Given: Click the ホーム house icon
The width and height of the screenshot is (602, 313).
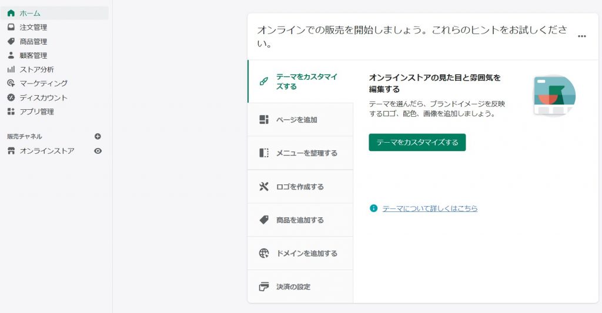Looking at the screenshot, I should click(x=11, y=13).
